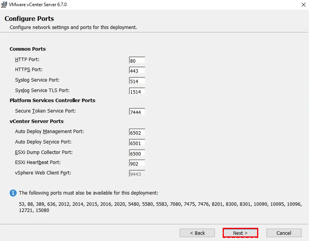
Task: Click the disabled vSphere Web Client Port field
Action: coord(137,174)
